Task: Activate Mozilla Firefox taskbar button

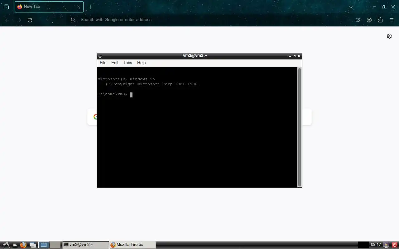Action: tap(132, 245)
